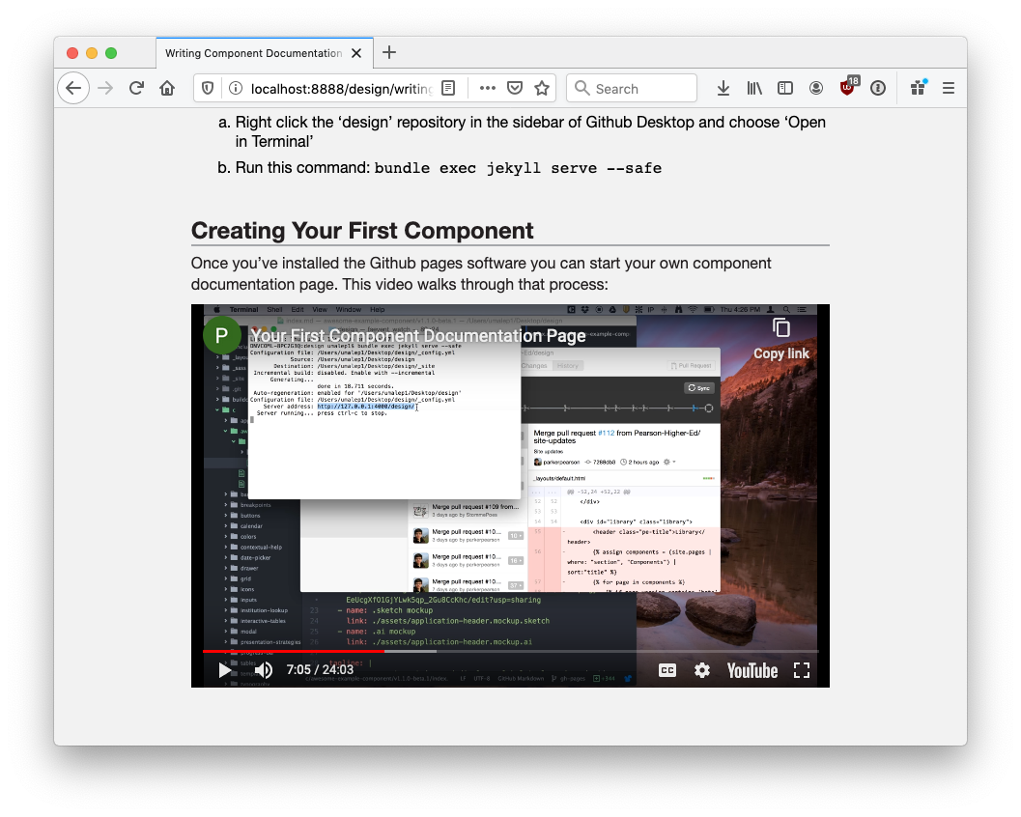Open the What's New gift icon
The image size is (1021, 817).
pyautogui.click(x=918, y=88)
